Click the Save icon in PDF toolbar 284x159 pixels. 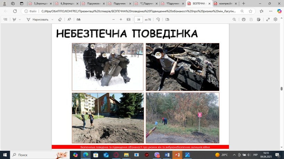pyautogui.click(x=251, y=19)
